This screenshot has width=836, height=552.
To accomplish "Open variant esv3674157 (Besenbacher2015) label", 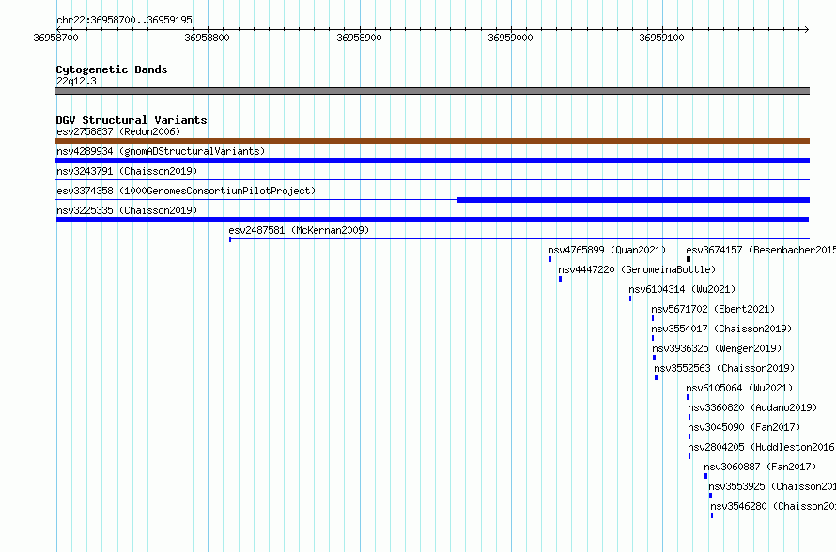I will pos(761,250).
